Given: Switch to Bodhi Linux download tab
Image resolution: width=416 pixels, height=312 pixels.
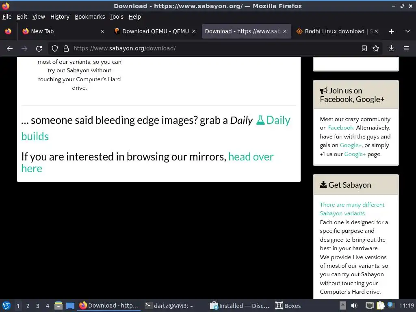Looking at the screenshot, I should [337, 31].
